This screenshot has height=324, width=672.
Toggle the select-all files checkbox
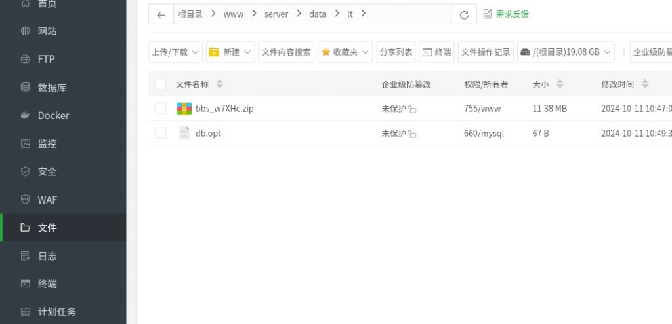[161, 84]
